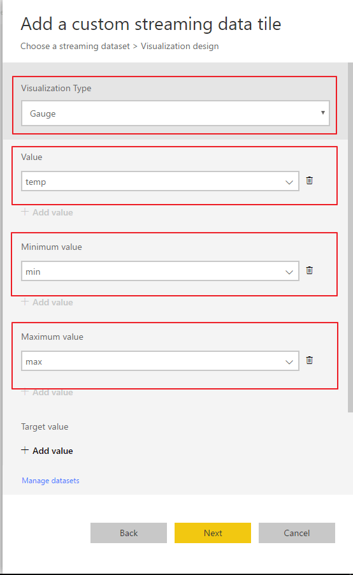Click plus icon next to Target value Add value
The image size is (353, 575).
click(x=25, y=450)
